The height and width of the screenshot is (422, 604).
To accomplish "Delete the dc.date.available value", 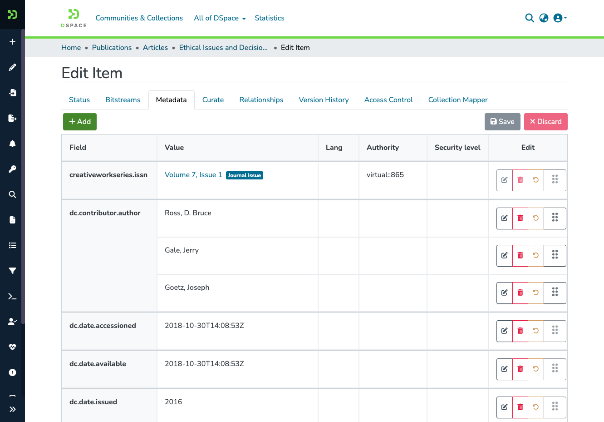I will point(520,369).
